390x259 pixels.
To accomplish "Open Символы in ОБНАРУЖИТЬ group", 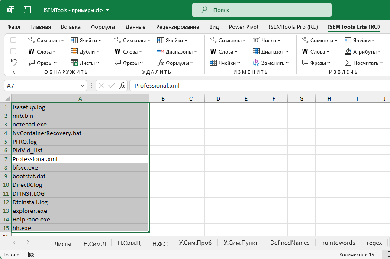I will pyautogui.click(x=46, y=40).
